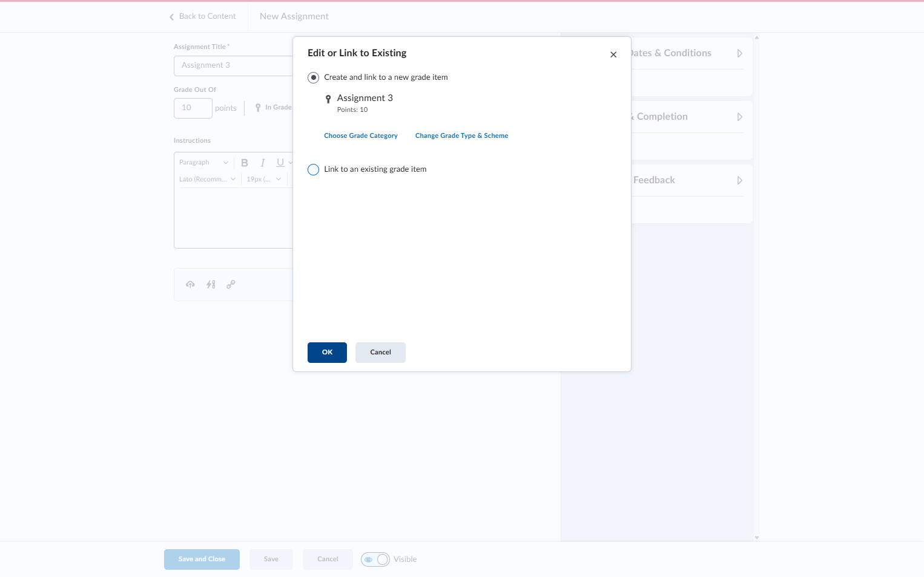The image size is (924, 577).
Task: Click the Instructions editor text area
Action: (234, 218)
